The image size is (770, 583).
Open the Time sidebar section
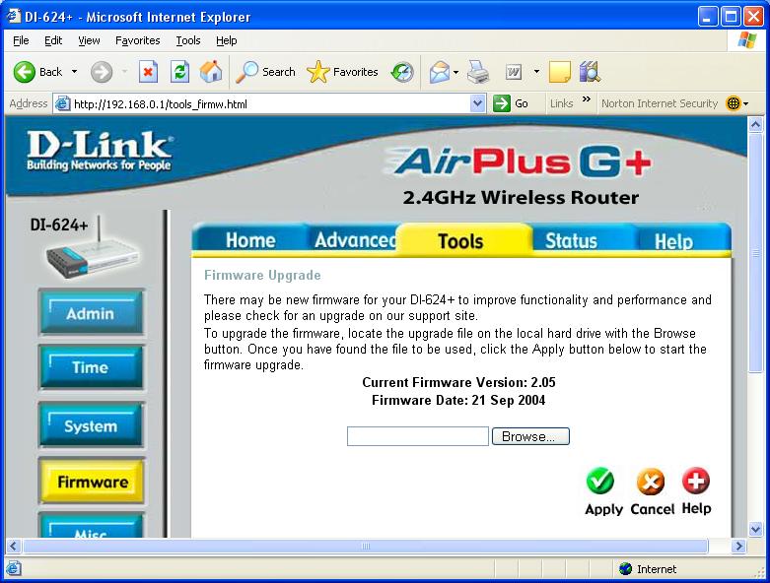click(91, 367)
